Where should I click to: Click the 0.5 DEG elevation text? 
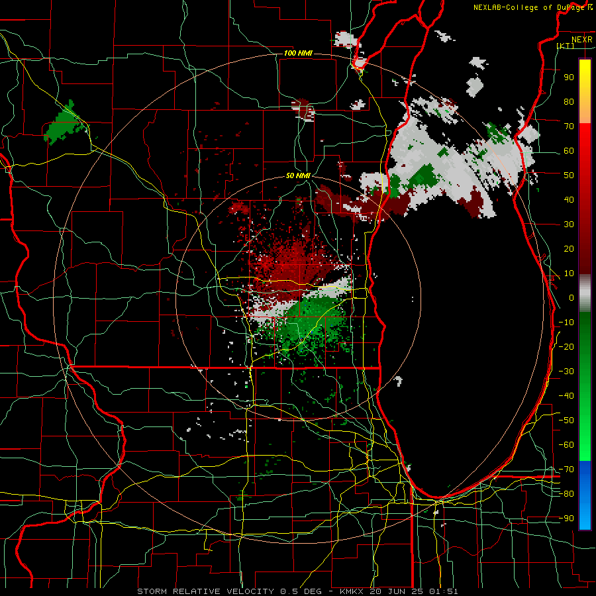[x=301, y=591]
